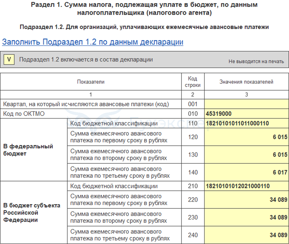
Task: Select value 6 017 in row 140
Action: (x=280, y=172)
